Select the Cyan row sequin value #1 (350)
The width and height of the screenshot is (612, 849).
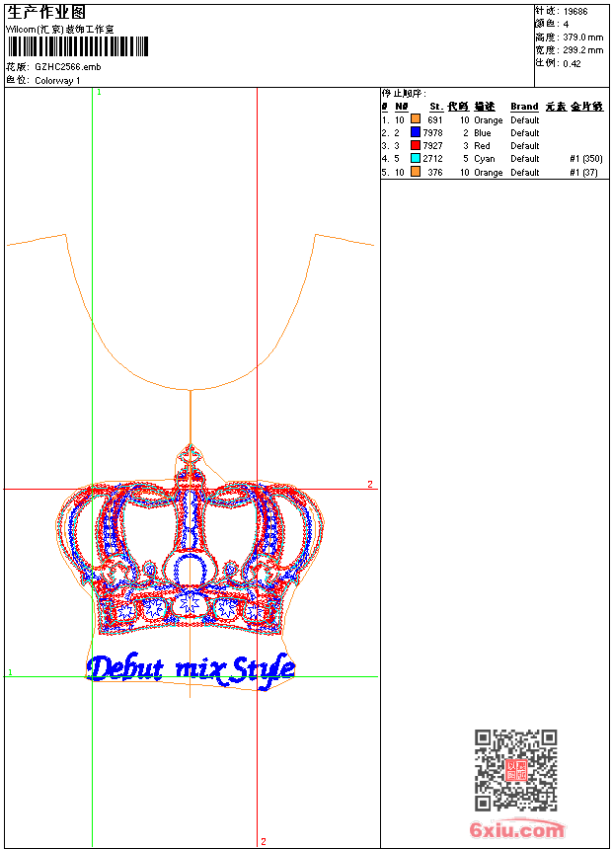(x=585, y=158)
